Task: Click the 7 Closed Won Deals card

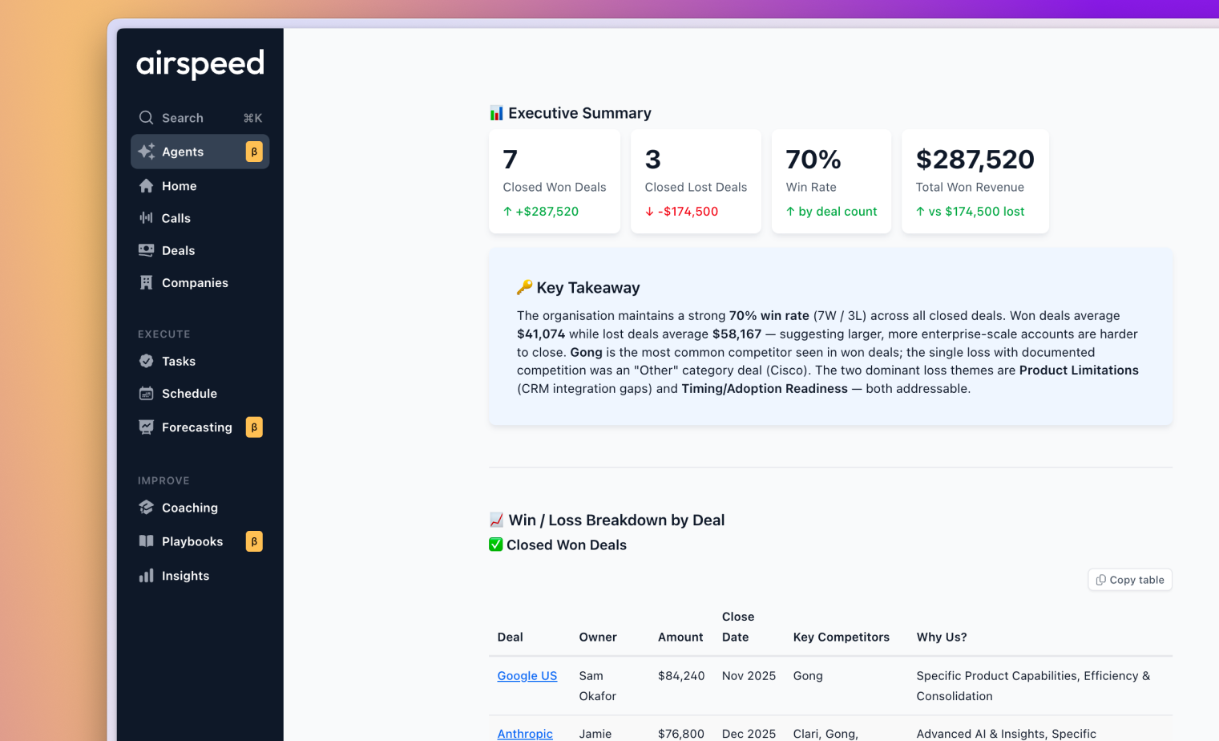Action: 554,181
